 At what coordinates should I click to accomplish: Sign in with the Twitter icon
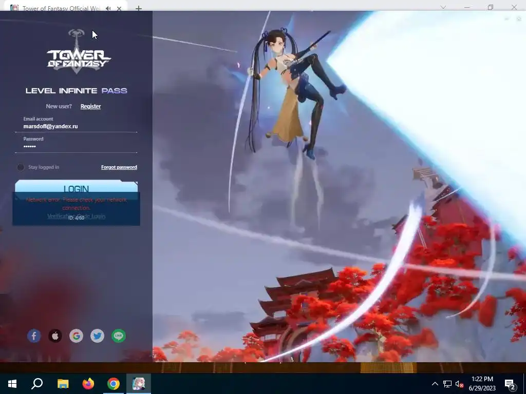point(97,336)
